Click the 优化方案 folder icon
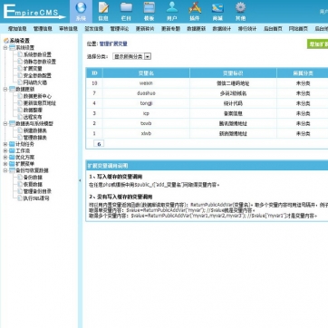Image resolution: width=328 pixels, height=328 pixels. (12, 158)
